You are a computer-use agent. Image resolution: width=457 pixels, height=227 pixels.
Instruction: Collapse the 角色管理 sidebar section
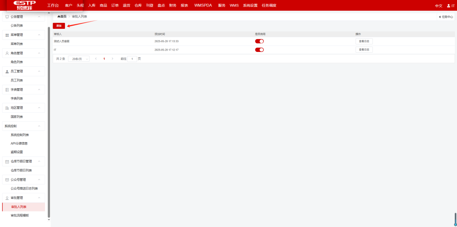[x=39, y=53]
